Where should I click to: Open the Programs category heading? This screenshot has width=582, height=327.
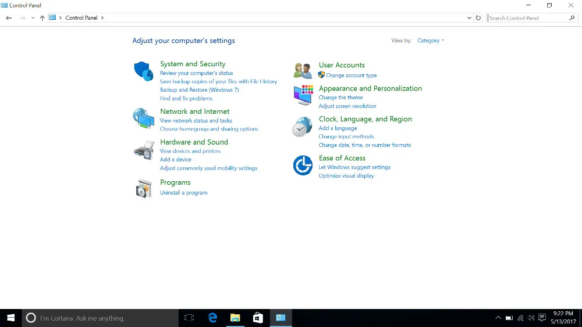click(175, 182)
